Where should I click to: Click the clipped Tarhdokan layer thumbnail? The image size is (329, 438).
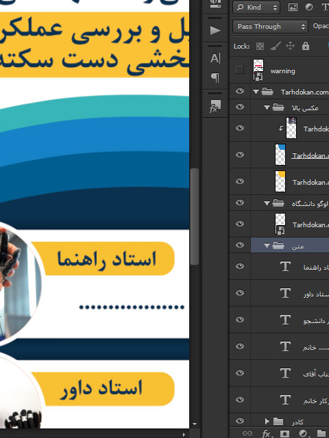291,128
